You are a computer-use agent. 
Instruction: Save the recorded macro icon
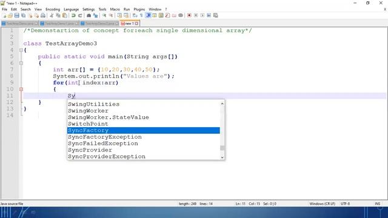coord(216,15)
